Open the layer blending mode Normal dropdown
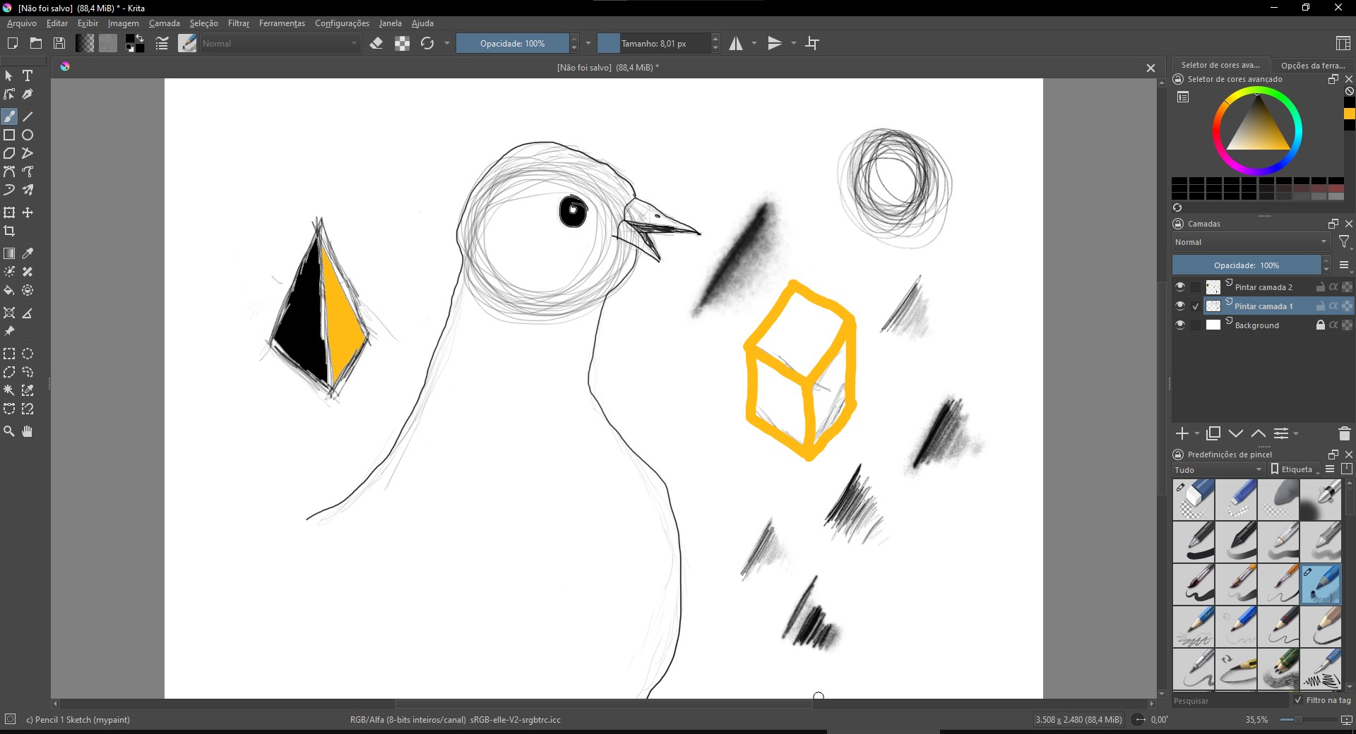 coord(1251,242)
